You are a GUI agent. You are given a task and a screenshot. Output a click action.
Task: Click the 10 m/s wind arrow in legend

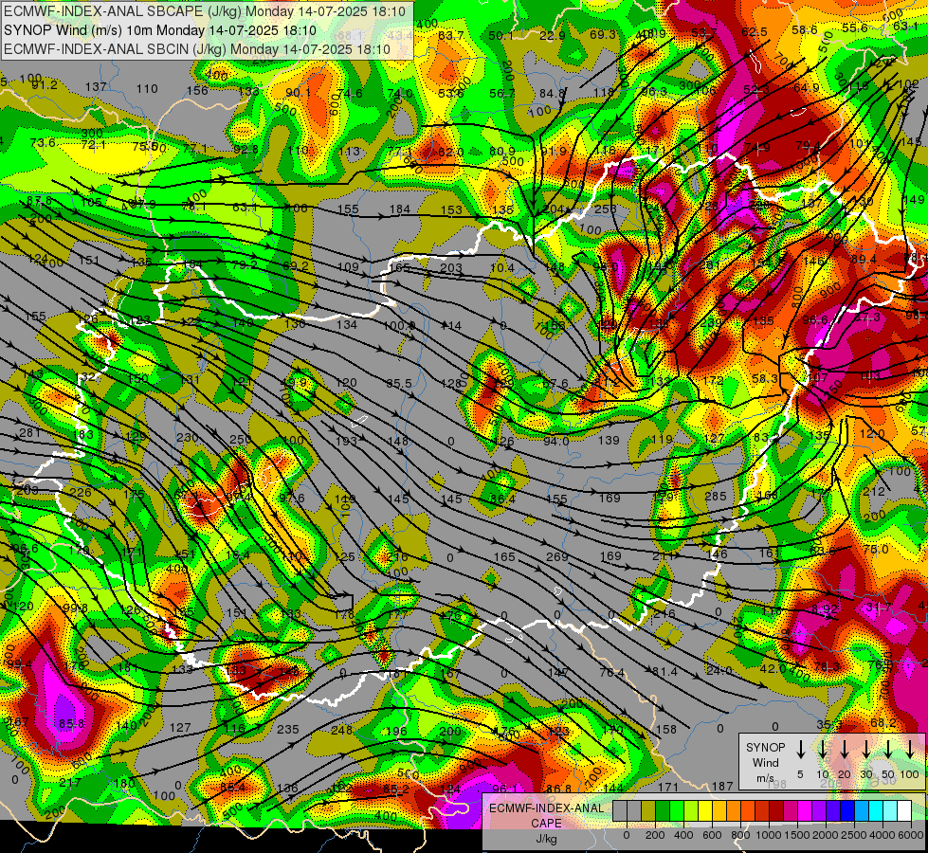pos(823,749)
